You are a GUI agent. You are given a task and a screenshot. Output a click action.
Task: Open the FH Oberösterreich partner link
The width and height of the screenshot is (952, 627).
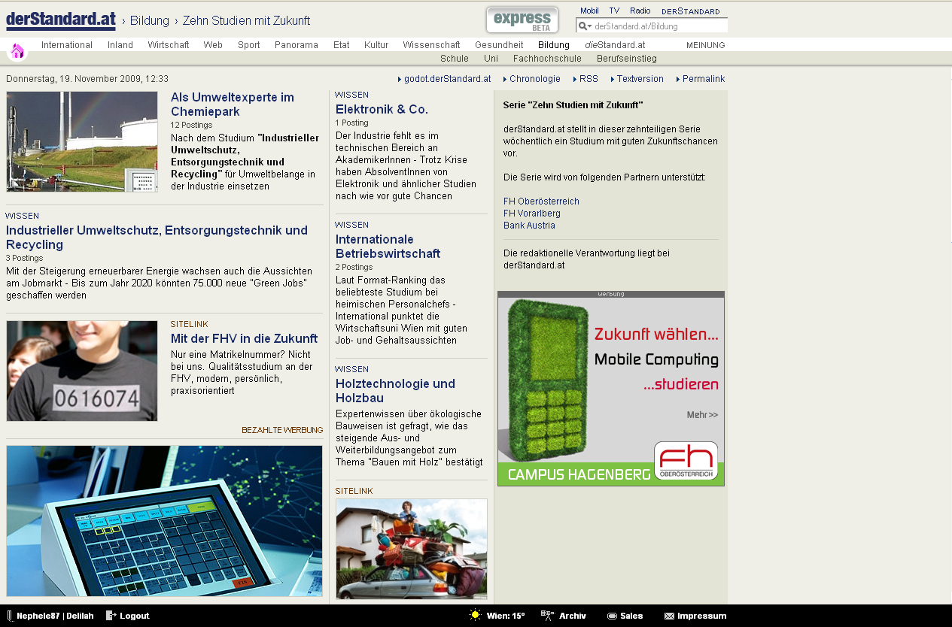click(x=541, y=201)
